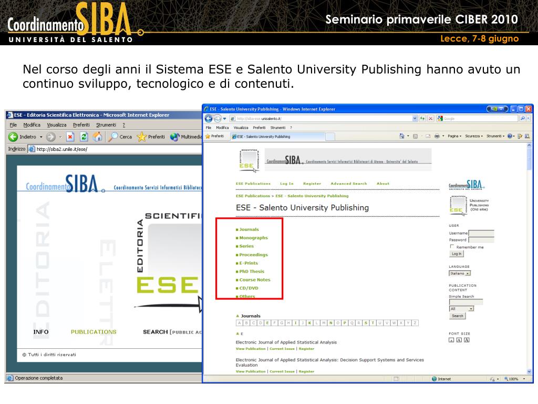This screenshot has width=538, height=404.
Task: Open the Visualizza menu in the front ESE browser
Action: 241,127
